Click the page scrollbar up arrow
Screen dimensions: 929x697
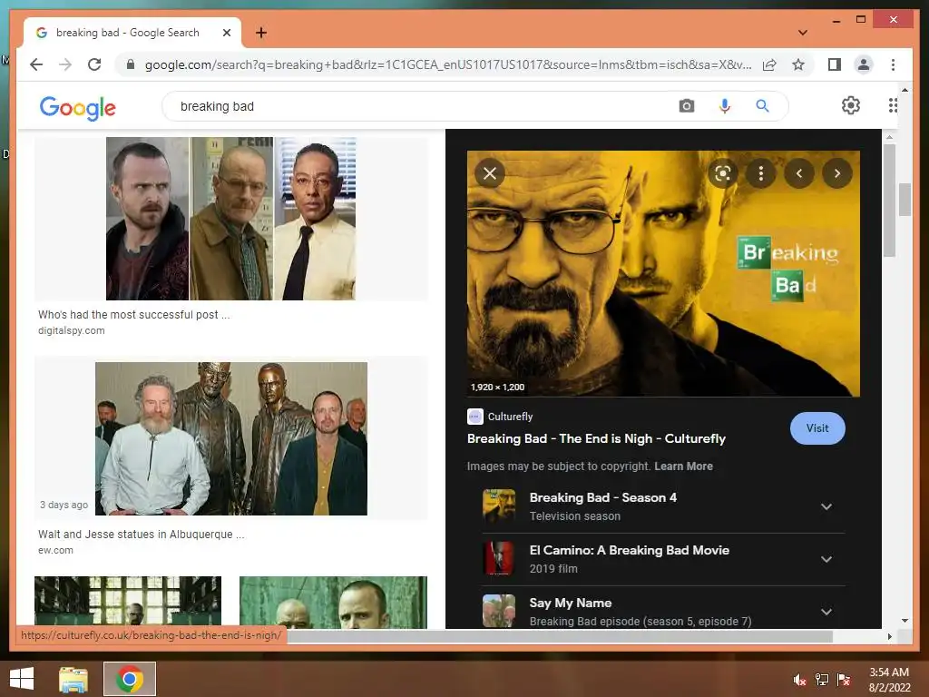tap(905, 90)
